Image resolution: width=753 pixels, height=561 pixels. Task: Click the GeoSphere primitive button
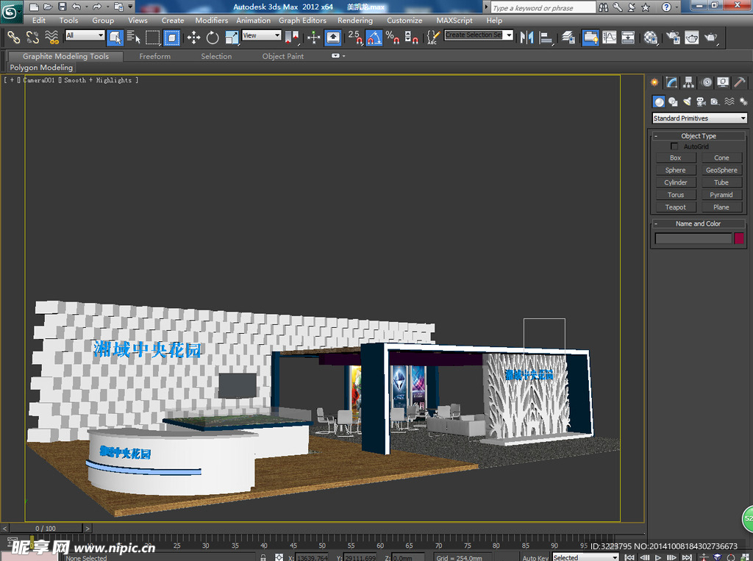[721, 170]
